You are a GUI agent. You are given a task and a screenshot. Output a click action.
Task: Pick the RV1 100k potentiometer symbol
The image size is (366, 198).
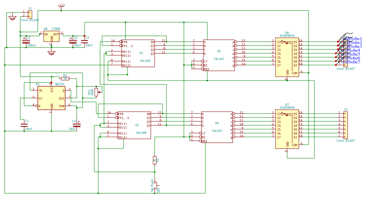tap(96, 92)
